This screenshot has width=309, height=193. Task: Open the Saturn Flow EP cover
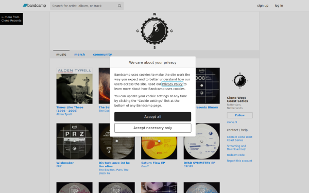pyautogui.click(x=159, y=148)
